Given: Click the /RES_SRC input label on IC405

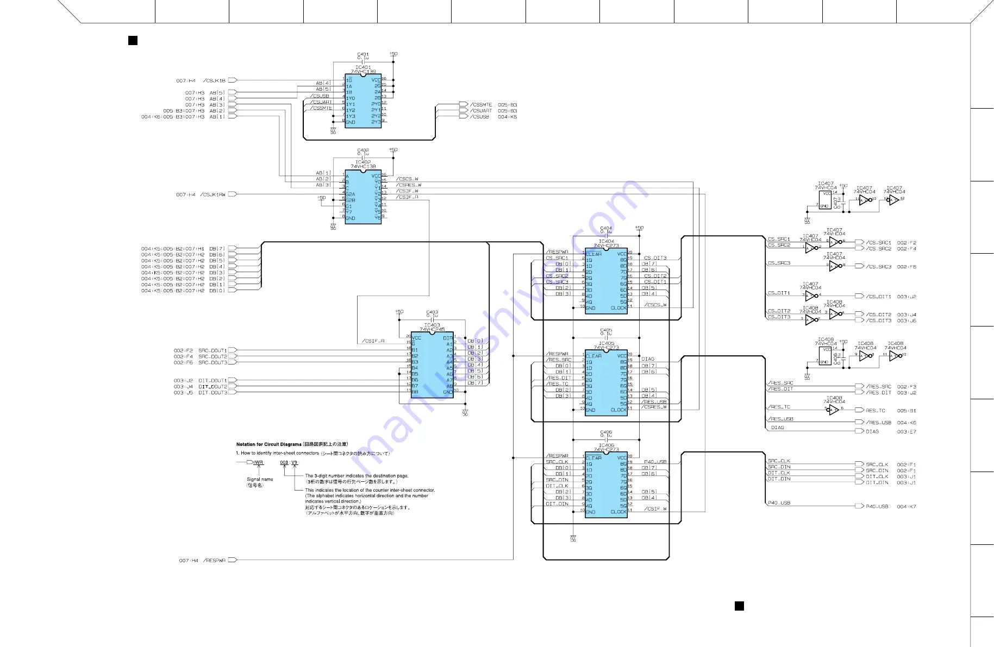Looking at the screenshot, I should 559,360.
